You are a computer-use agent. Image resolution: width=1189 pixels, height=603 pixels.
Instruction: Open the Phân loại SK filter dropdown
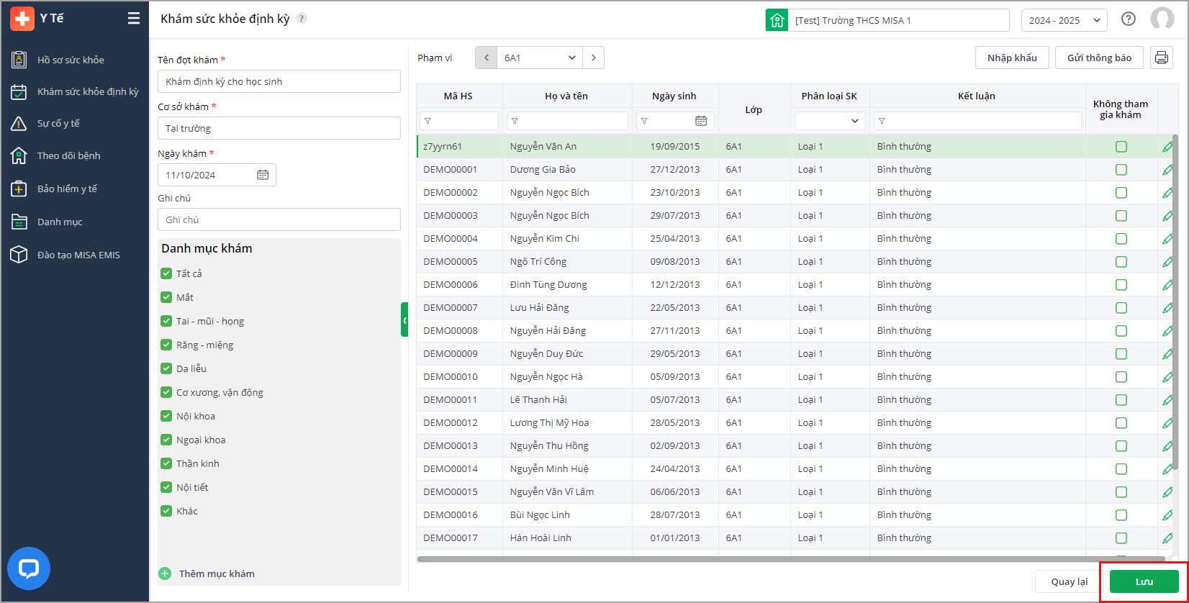point(829,121)
